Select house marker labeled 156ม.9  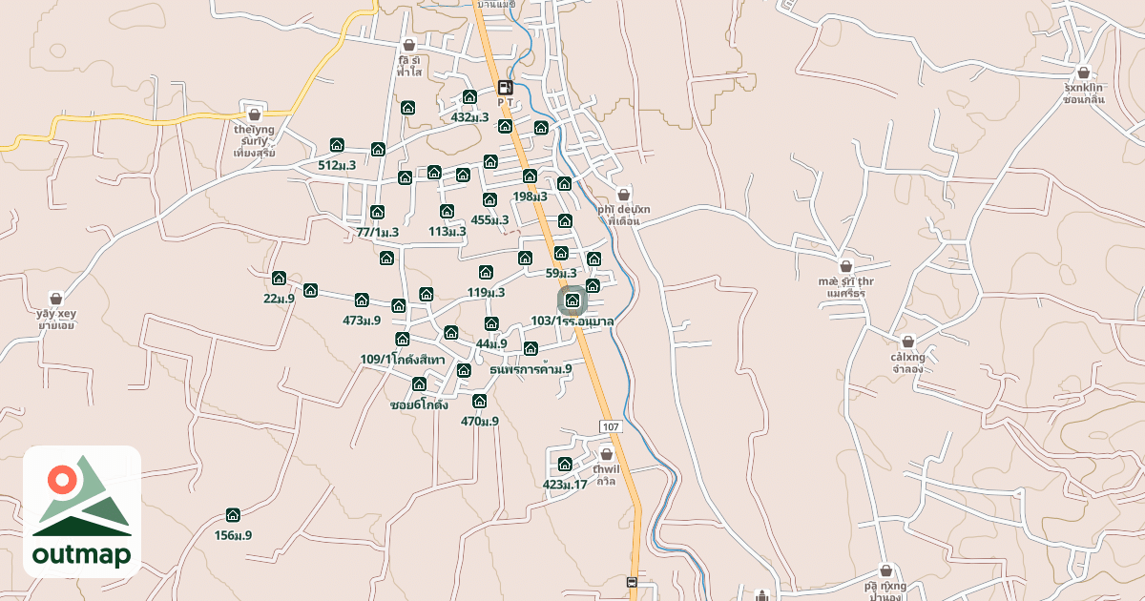pyautogui.click(x=233, y=515)
